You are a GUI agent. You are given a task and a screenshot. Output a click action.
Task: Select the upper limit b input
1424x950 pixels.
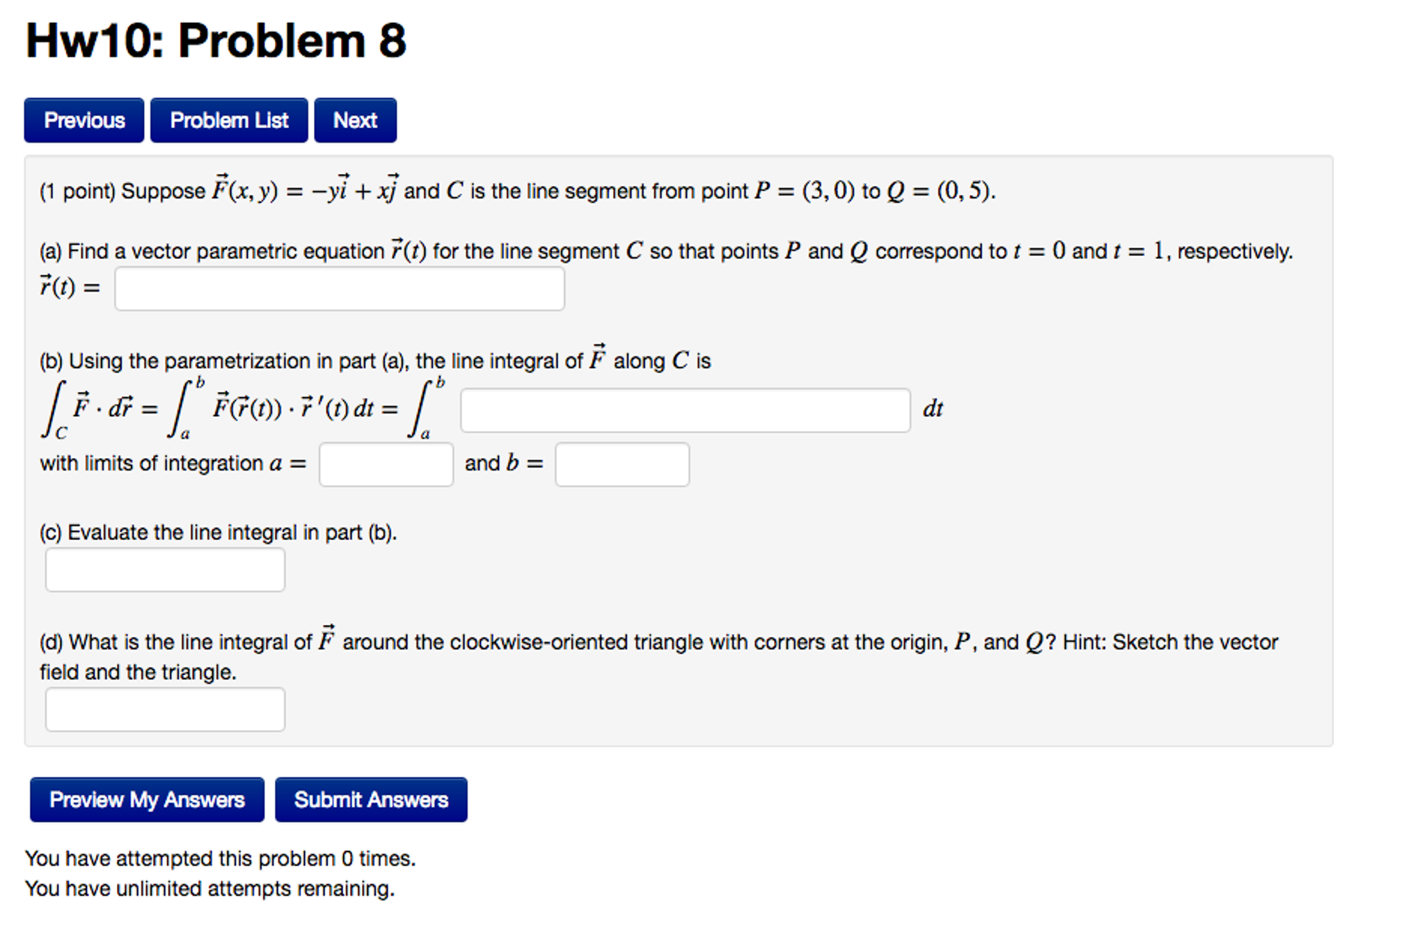622,464
